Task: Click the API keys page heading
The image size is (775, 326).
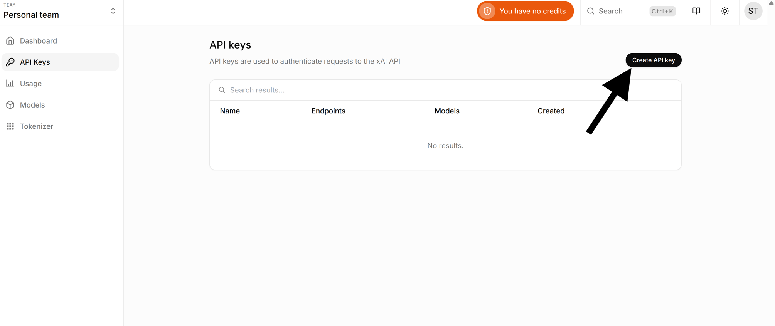Action: pos(230,45)
